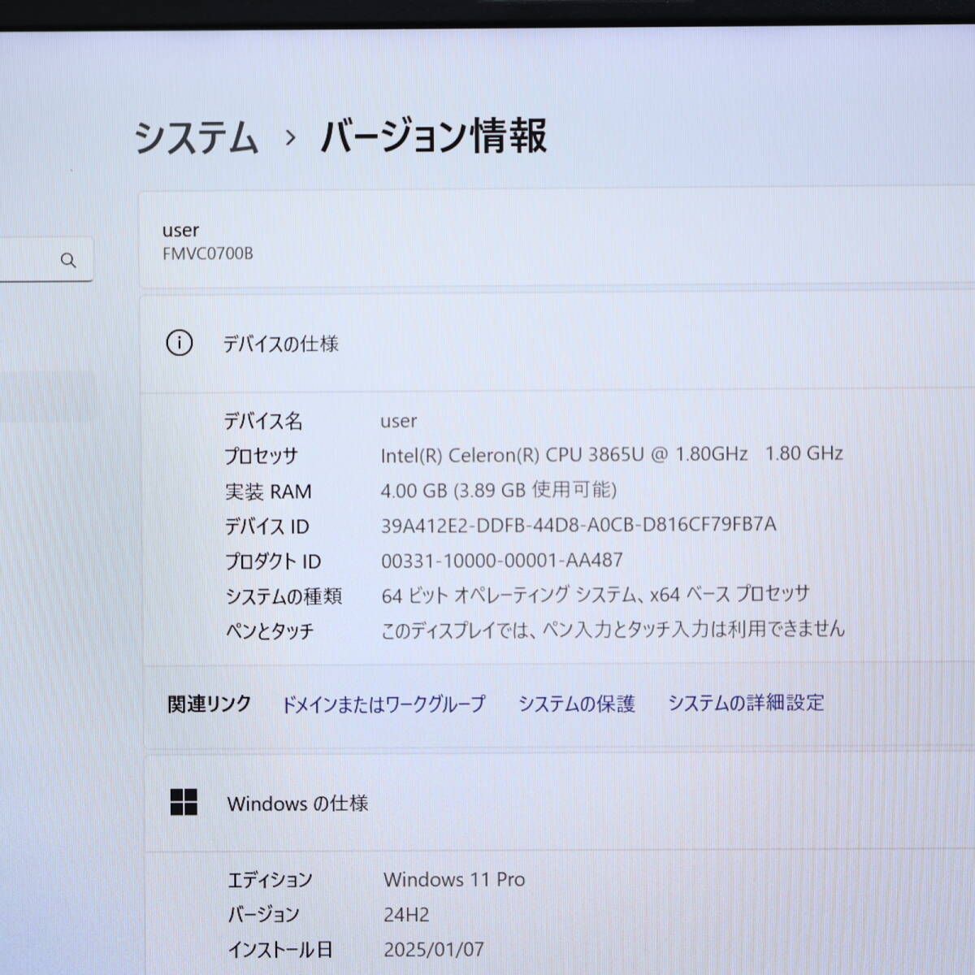Click the システムの種類 label
This screenshot has width=975, height=975.
pos(284,596)
